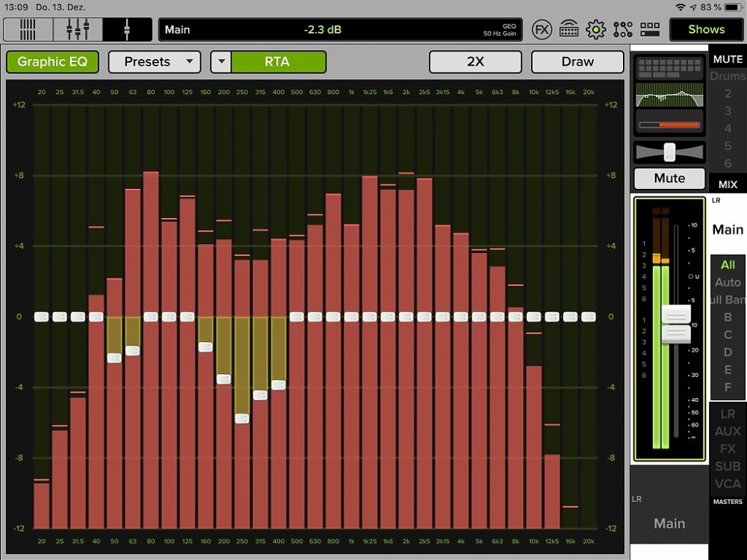Open the quick access panel icon
The width and height of the screenshot is (747, 560).
tap(650, 30)
